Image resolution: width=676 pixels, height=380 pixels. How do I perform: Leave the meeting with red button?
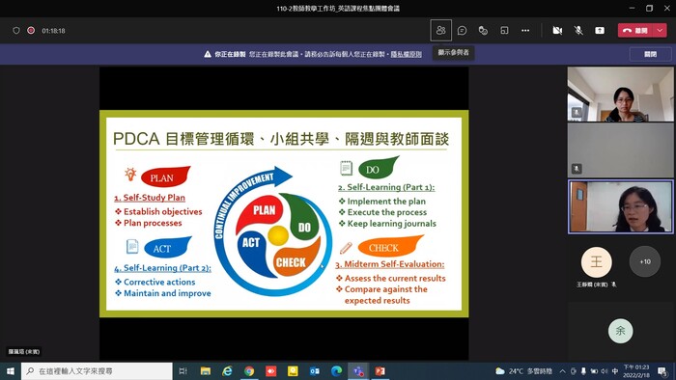tap(636, 31)
